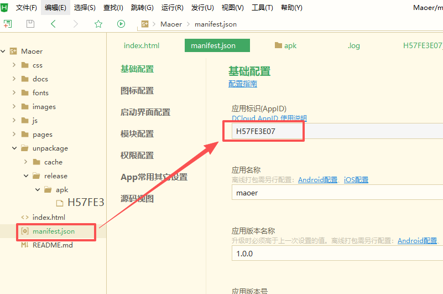Expand the cache folder chevron
The height and width of the screenshot is (294, 443).
coord(25,162)
